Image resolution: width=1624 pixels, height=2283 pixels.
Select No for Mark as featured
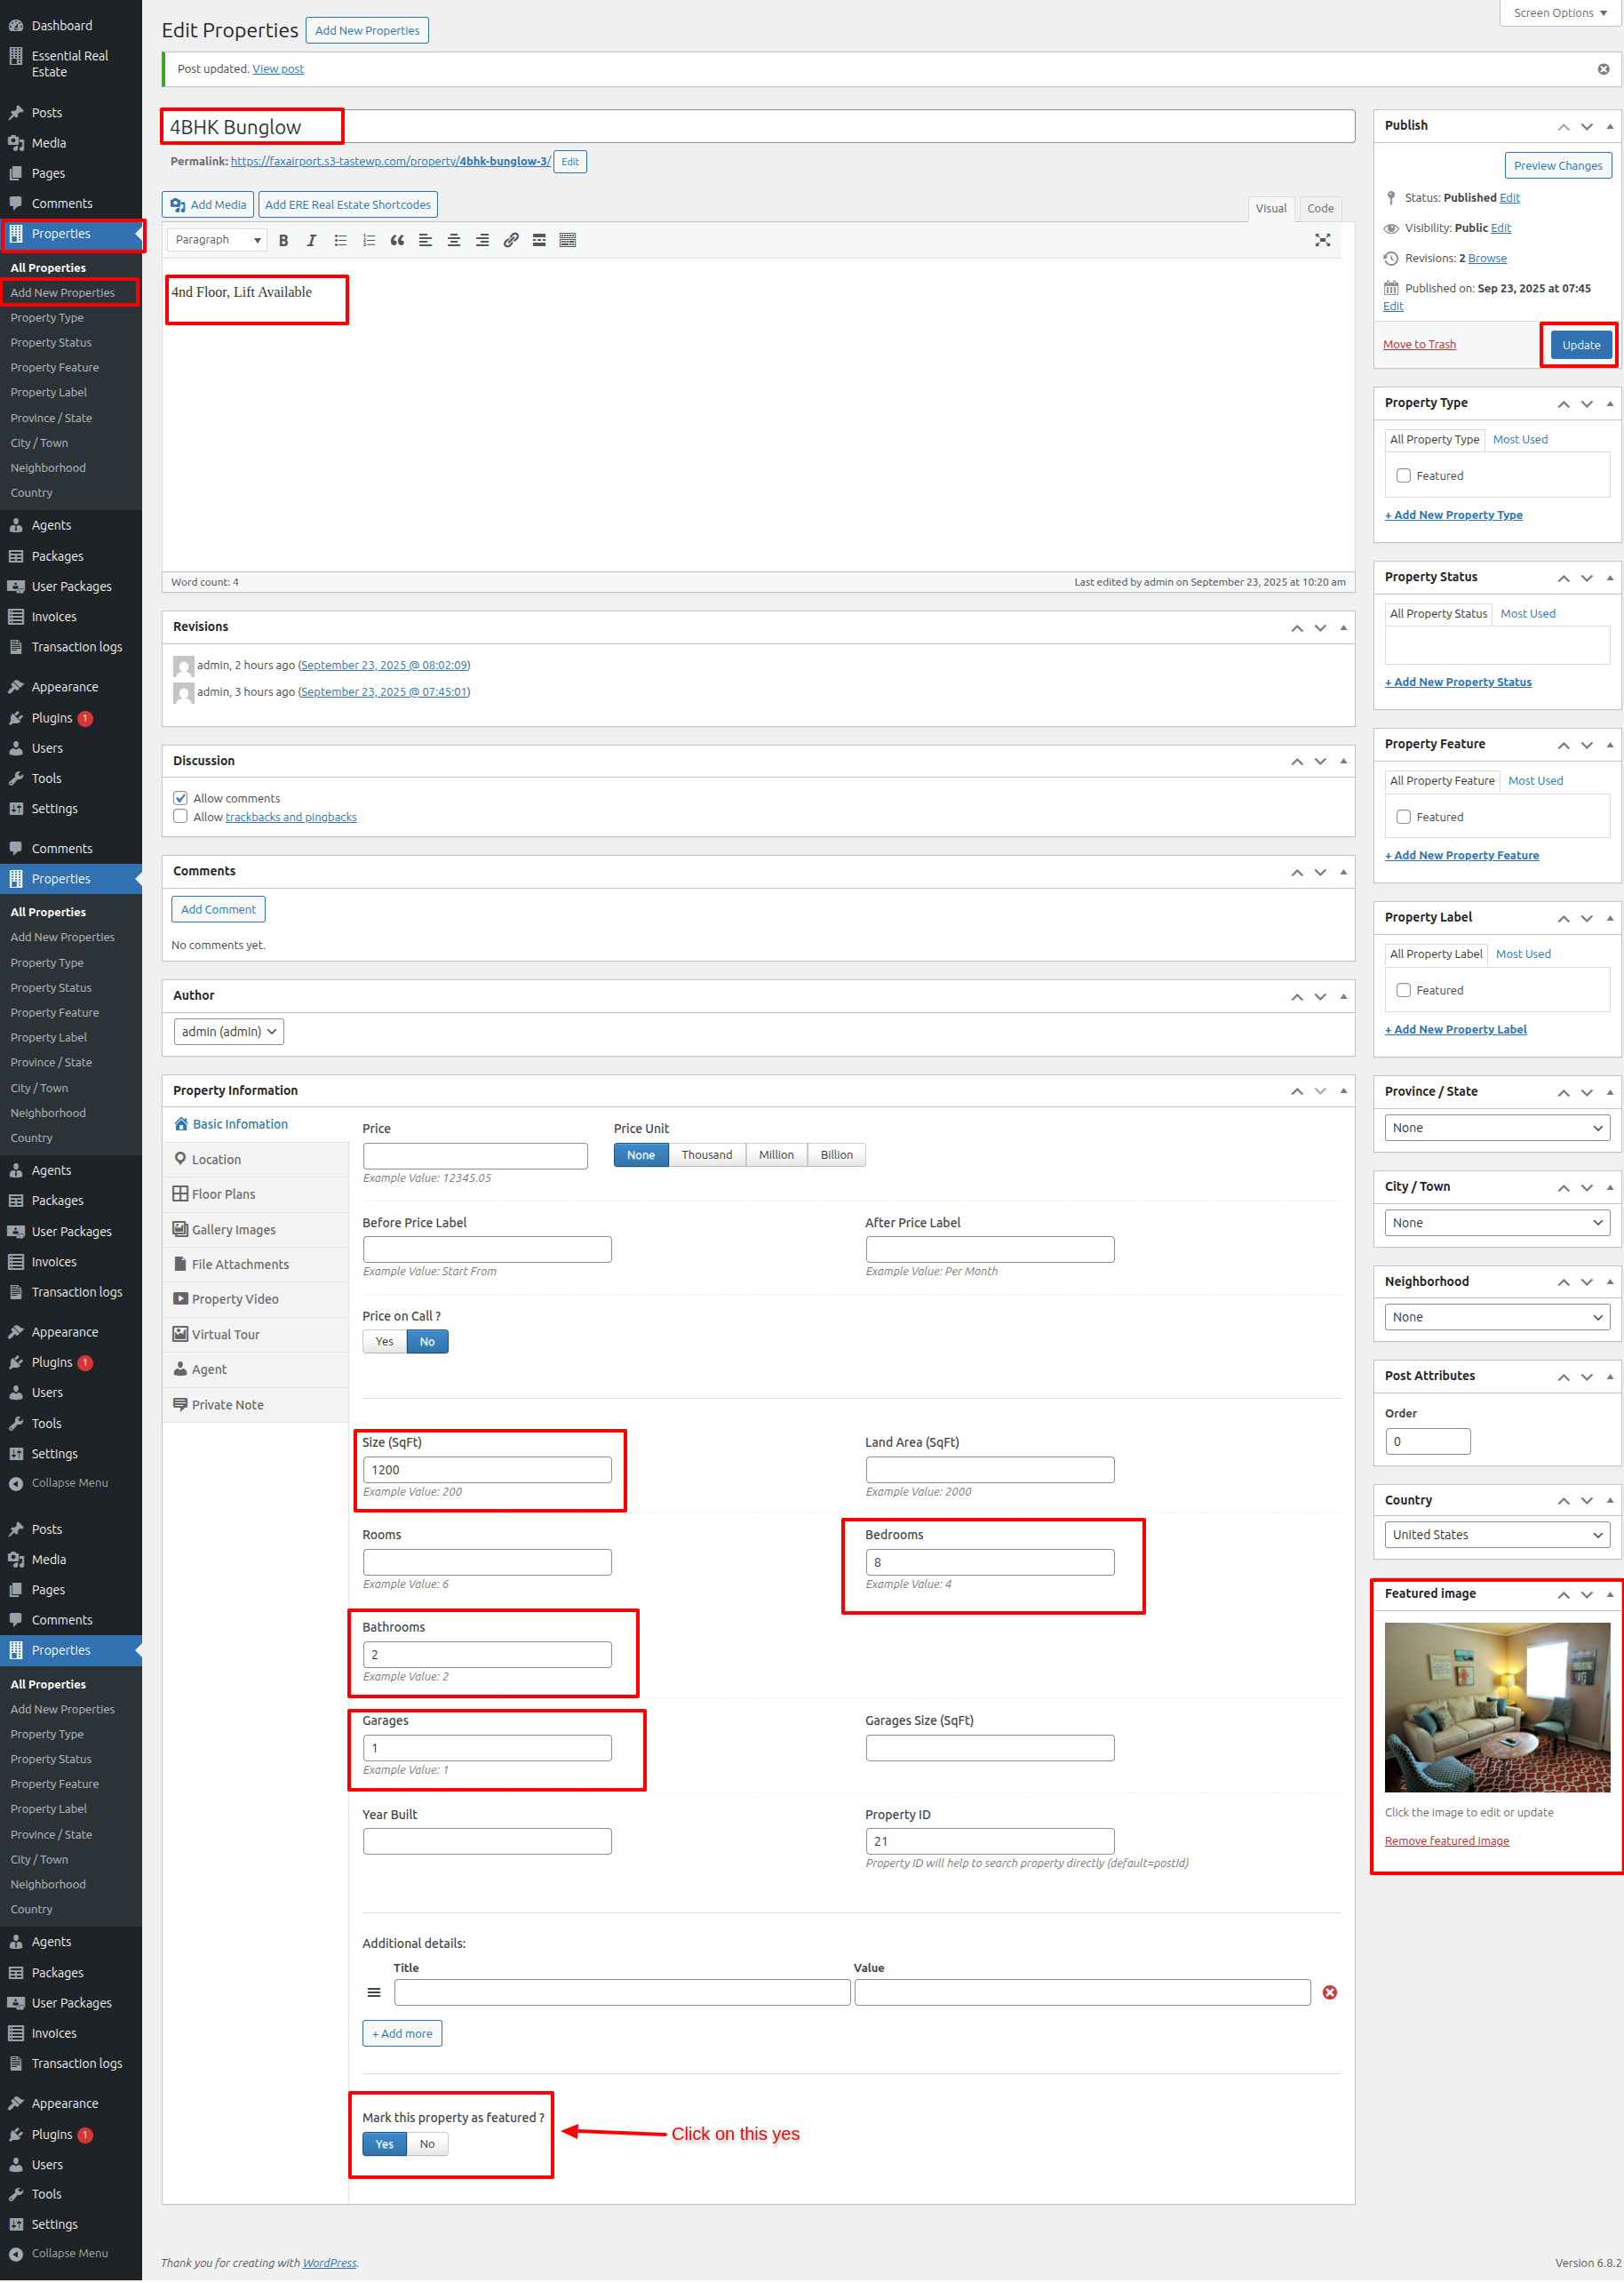click(427, 2144)
